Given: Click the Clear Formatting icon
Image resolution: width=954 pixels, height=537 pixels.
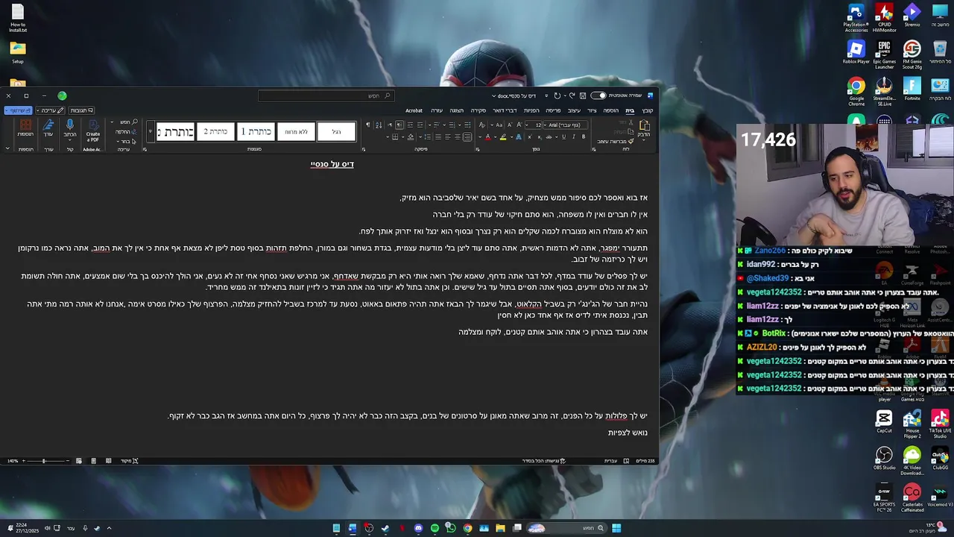Looking at the screenshot, I should (x=481, y=125).
